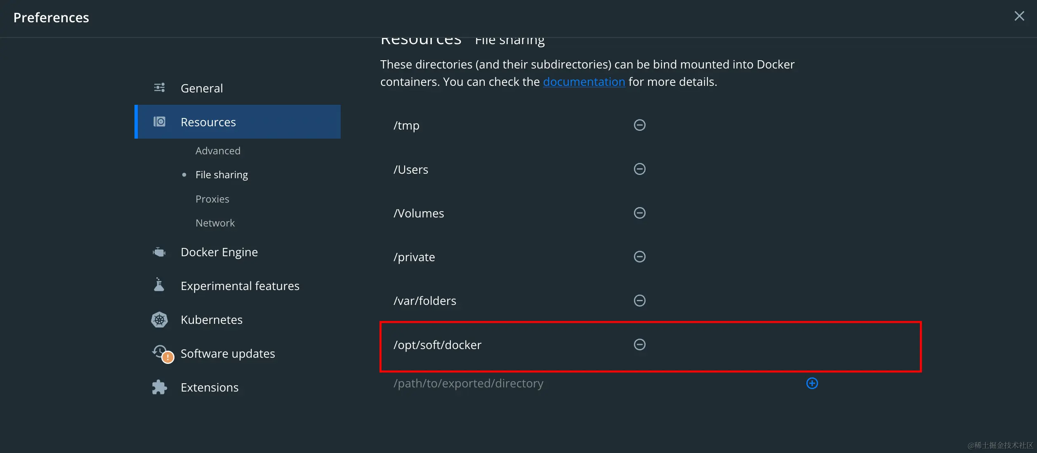Open the Network sub-section
The image size is (1037, 453).
point(215,223)
